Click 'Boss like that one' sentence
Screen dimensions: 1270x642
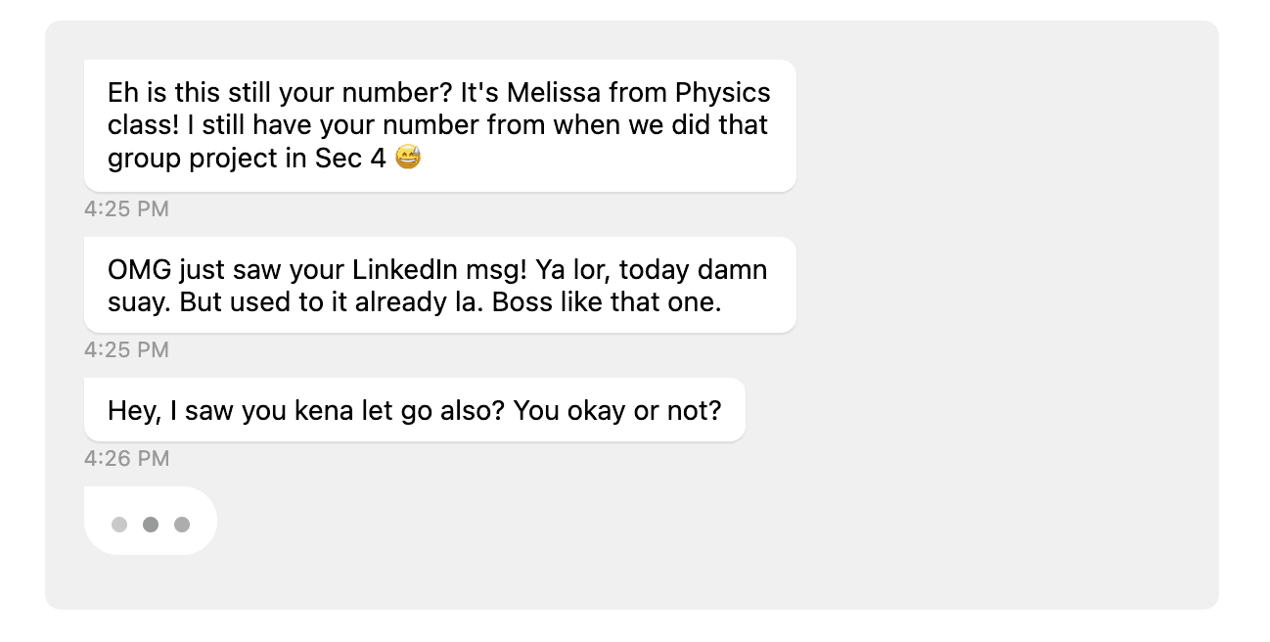click(607, 302)
